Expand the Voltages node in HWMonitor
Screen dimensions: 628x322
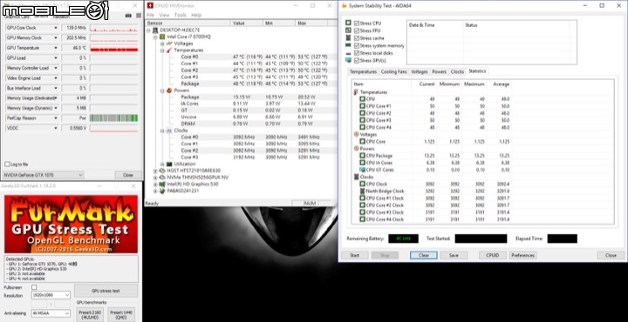(x=162, y=44)
